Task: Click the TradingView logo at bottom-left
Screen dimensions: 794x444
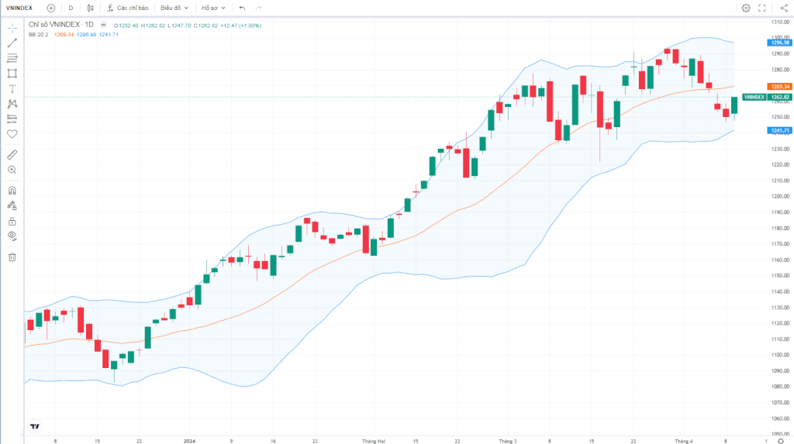Action: click(34, 426)
